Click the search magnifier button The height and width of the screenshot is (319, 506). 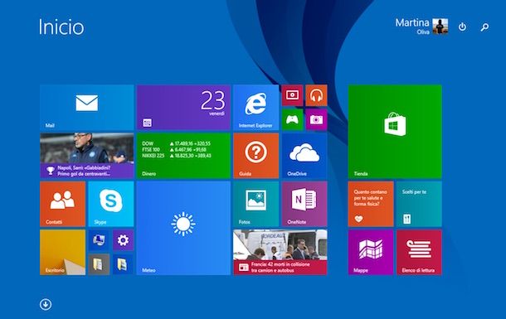click(484, 27)
